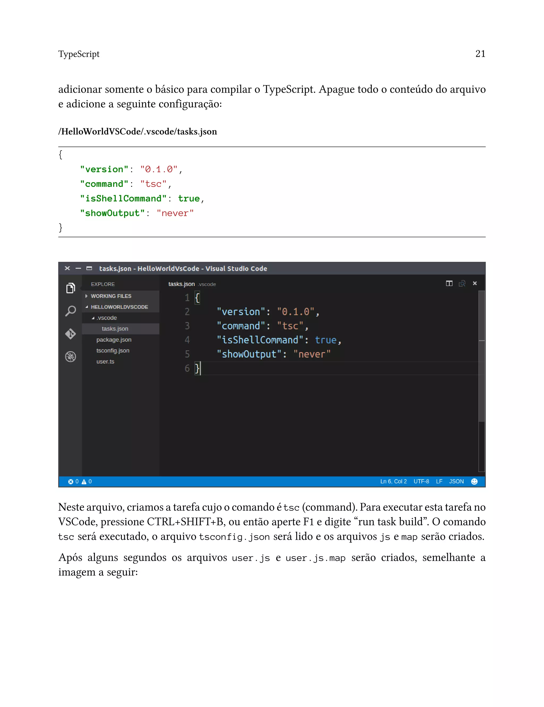This screenshot has height=707, width=544.
Task: Click the "command" key on editor line 3
Action: click(241, 326)
